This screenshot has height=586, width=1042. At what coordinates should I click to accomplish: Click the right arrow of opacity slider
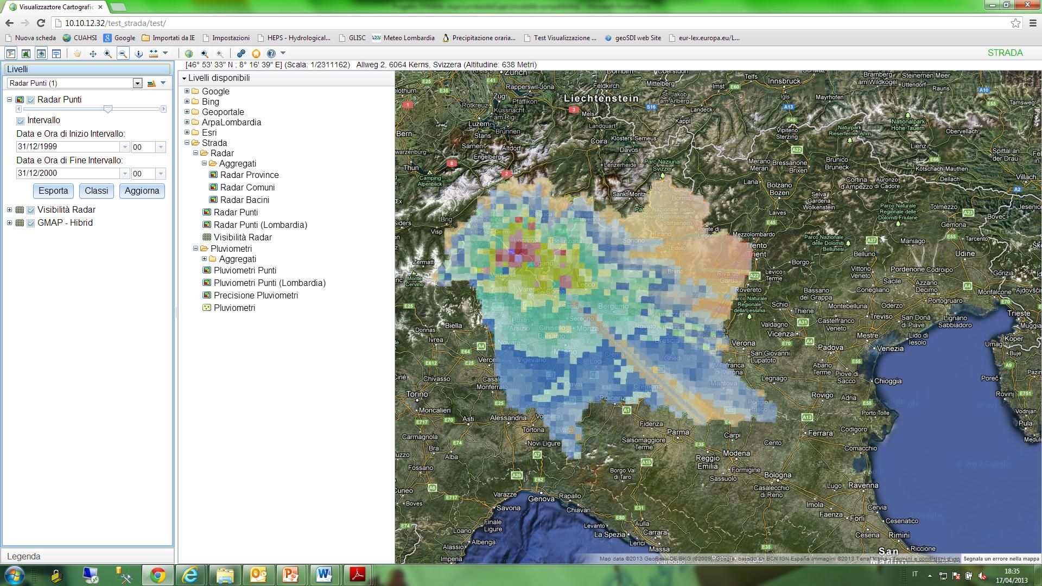tap(163, 109)
